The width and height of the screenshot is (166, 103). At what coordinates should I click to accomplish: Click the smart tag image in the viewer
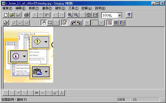coord(29,55)
